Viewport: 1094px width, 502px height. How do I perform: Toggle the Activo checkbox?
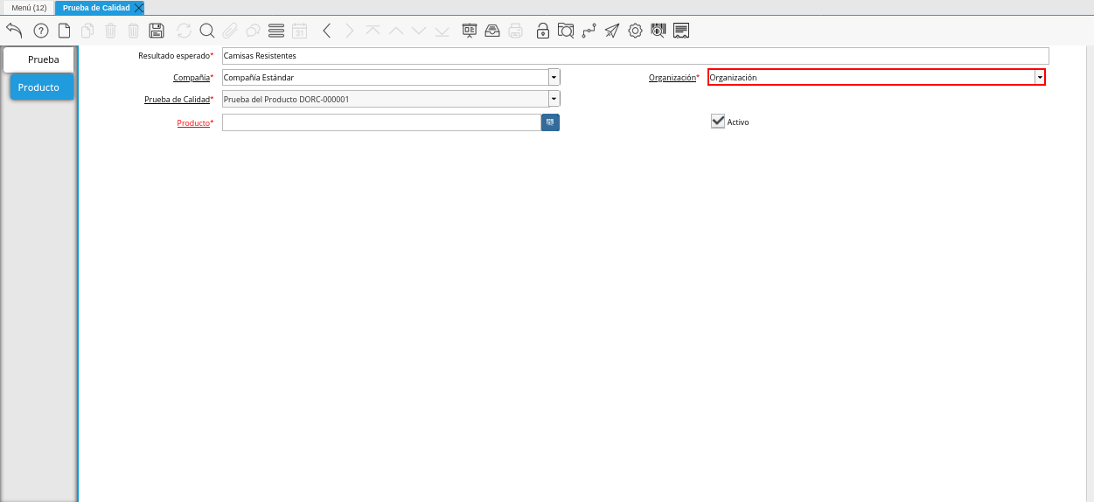coord(718,122)
